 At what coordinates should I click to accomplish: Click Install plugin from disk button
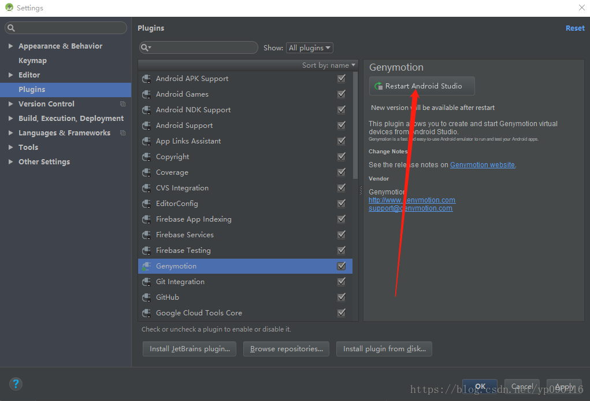384,349
